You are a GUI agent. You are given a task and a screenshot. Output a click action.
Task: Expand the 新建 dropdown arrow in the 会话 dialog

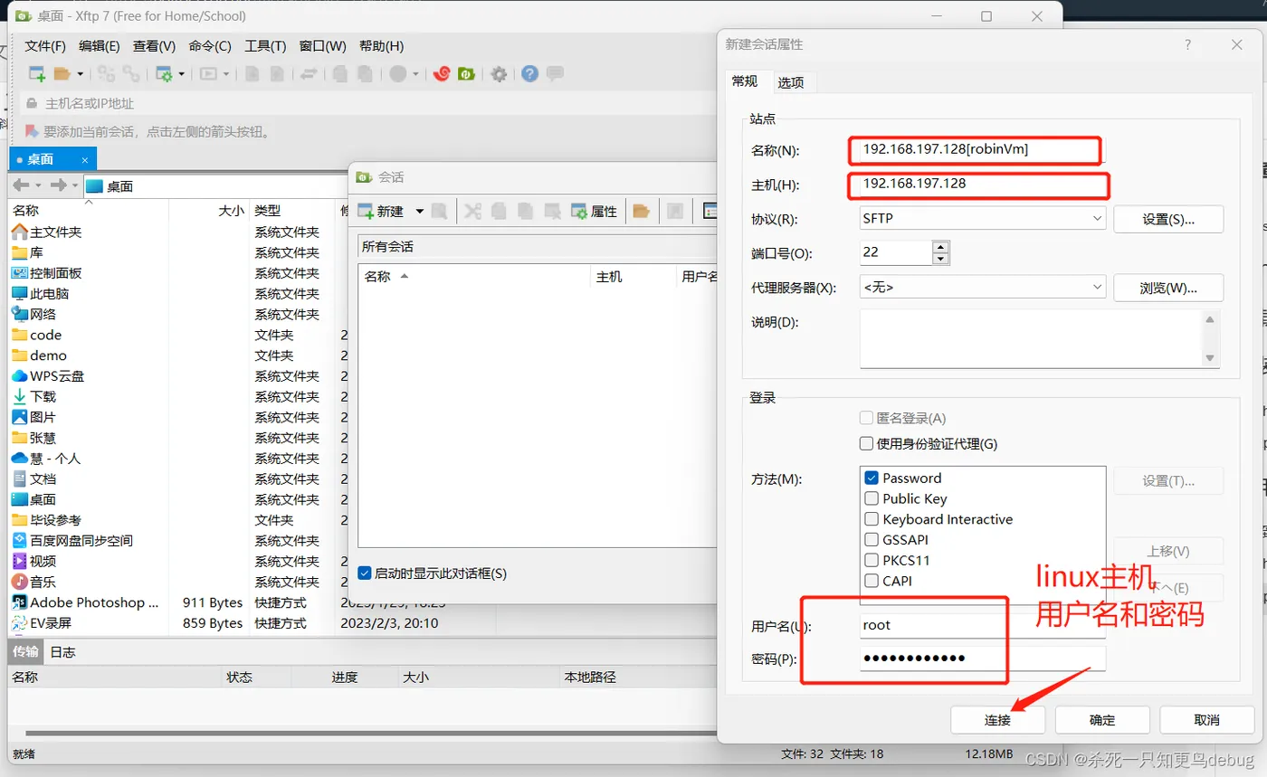click(420, 212)
